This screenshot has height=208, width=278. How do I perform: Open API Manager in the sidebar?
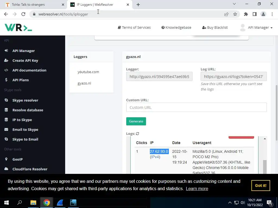(x=24, y=51)
